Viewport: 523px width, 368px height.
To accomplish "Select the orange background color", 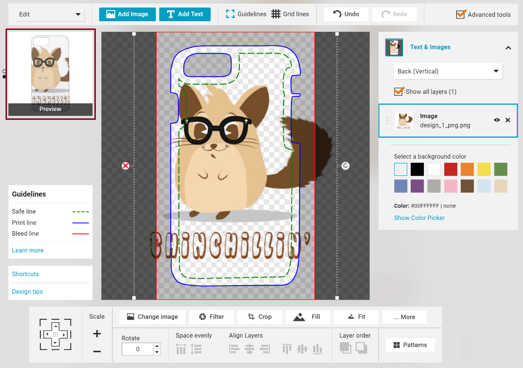I will pos(467,169).
